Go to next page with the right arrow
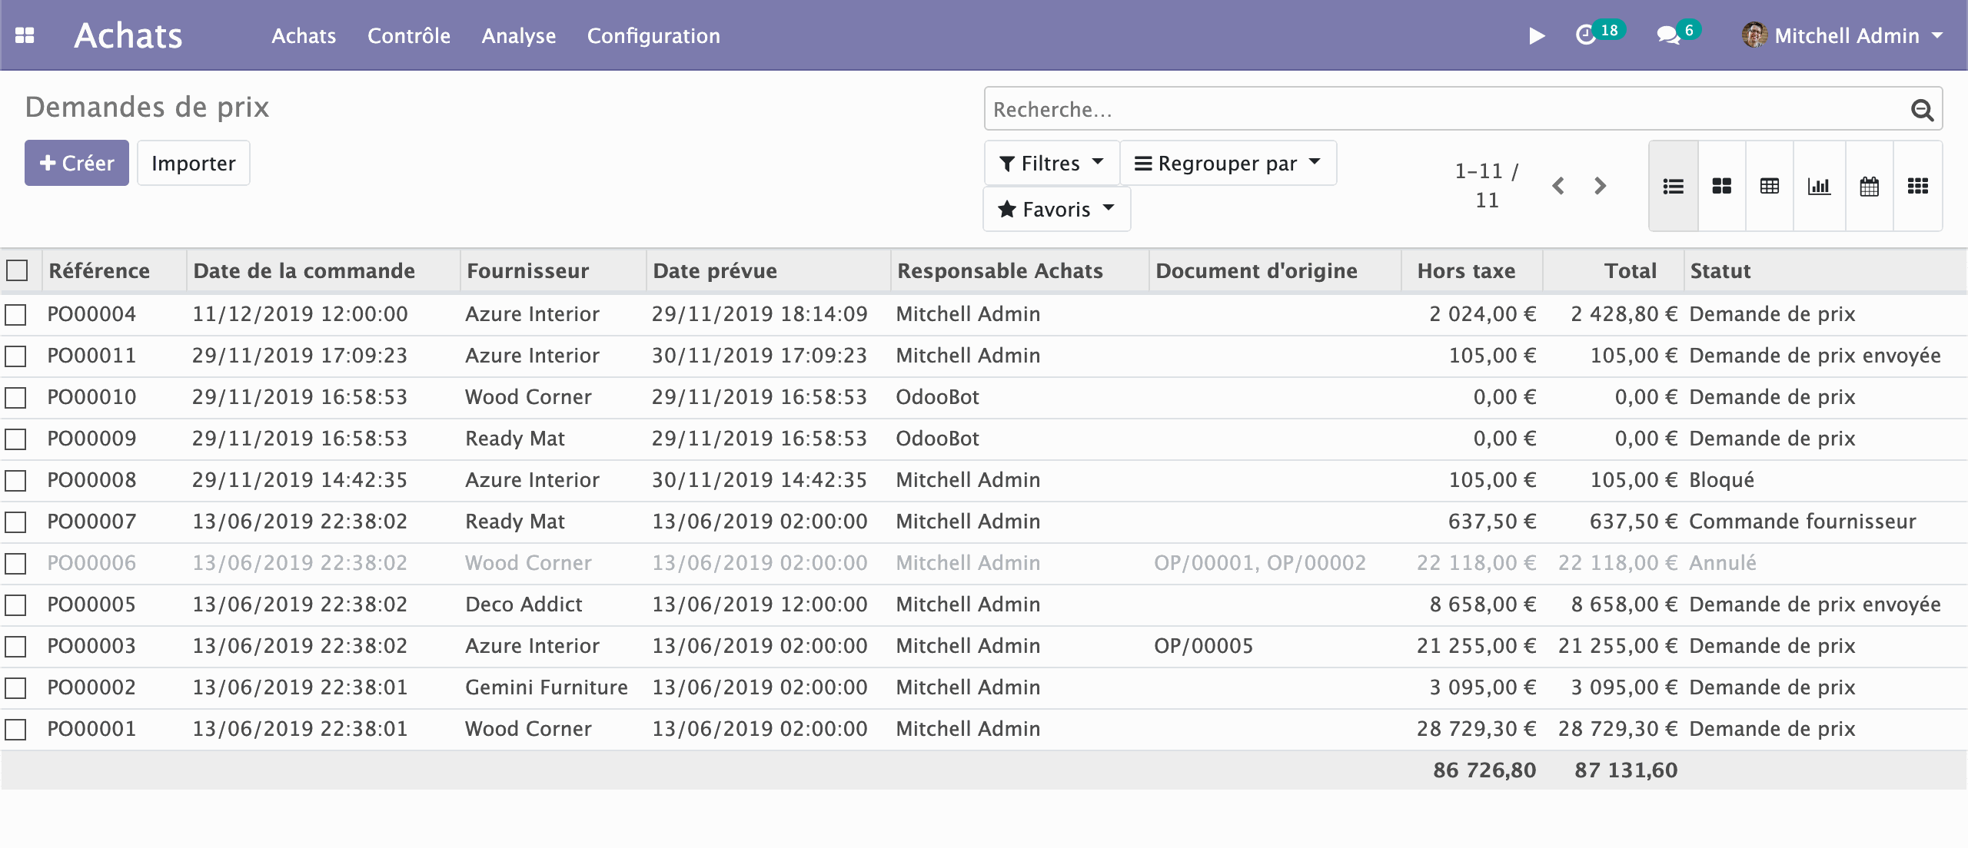This screenshot has height=848, width=1968. pos(1601,186)
